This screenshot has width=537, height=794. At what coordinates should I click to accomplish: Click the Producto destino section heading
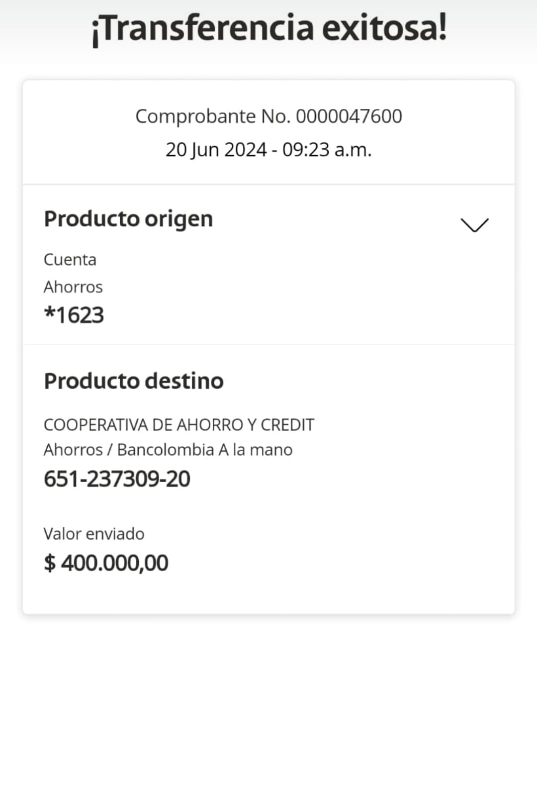point(134,381)
